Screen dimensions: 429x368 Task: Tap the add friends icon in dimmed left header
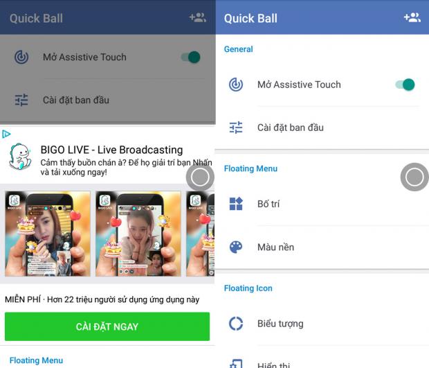197,18
